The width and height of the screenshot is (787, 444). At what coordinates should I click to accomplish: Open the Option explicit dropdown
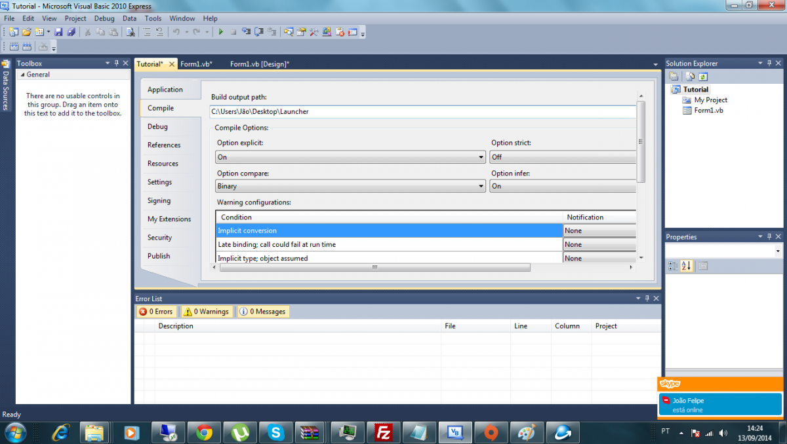point(350,157)
